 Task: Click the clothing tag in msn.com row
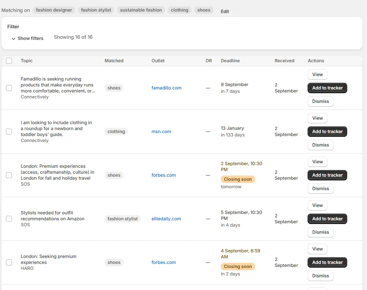tap(116, 132)
